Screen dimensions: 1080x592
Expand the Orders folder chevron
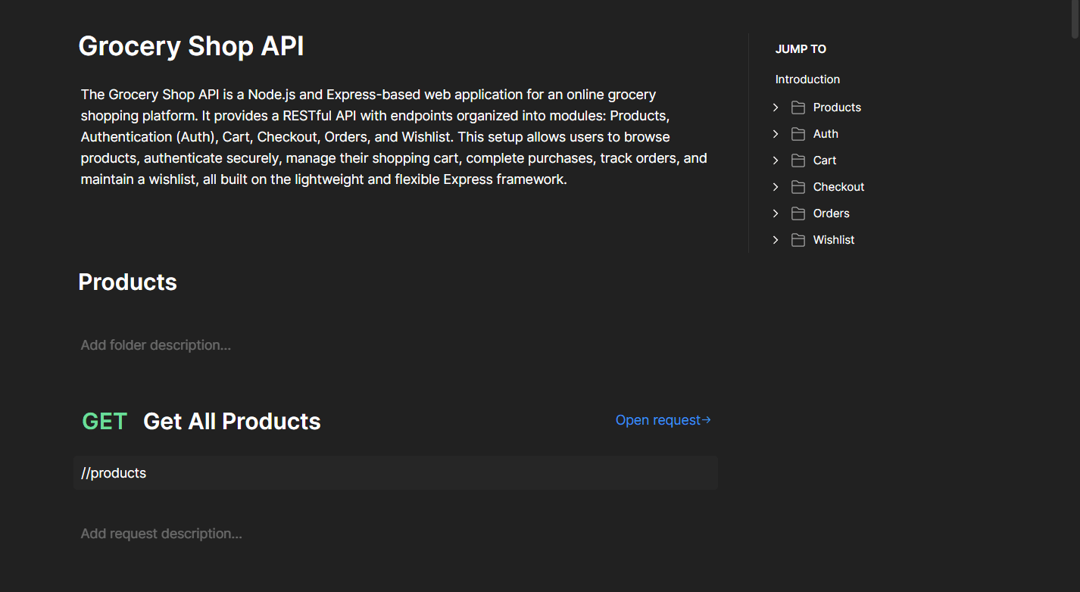point(776,213)
